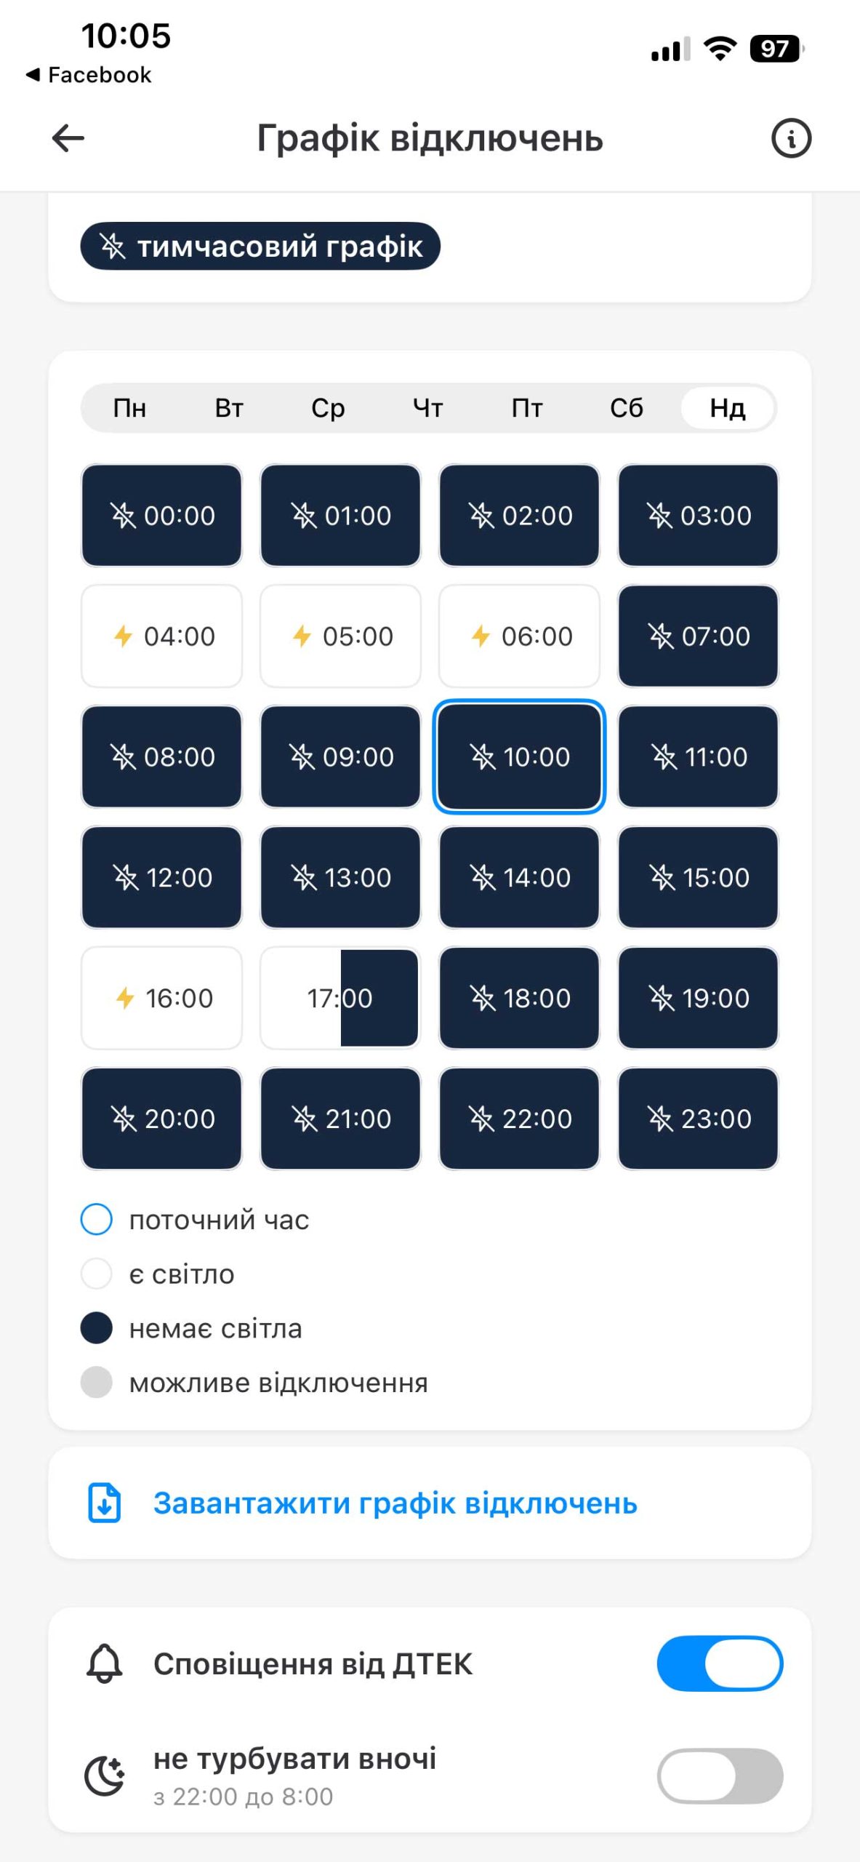Return to Facebook via status bar link

89,75
